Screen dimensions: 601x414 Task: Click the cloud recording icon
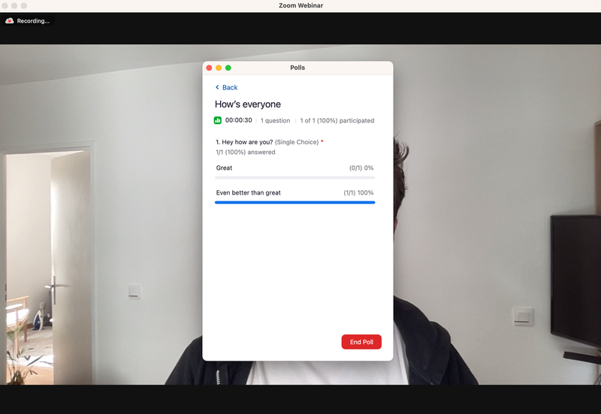coord(10,21)
